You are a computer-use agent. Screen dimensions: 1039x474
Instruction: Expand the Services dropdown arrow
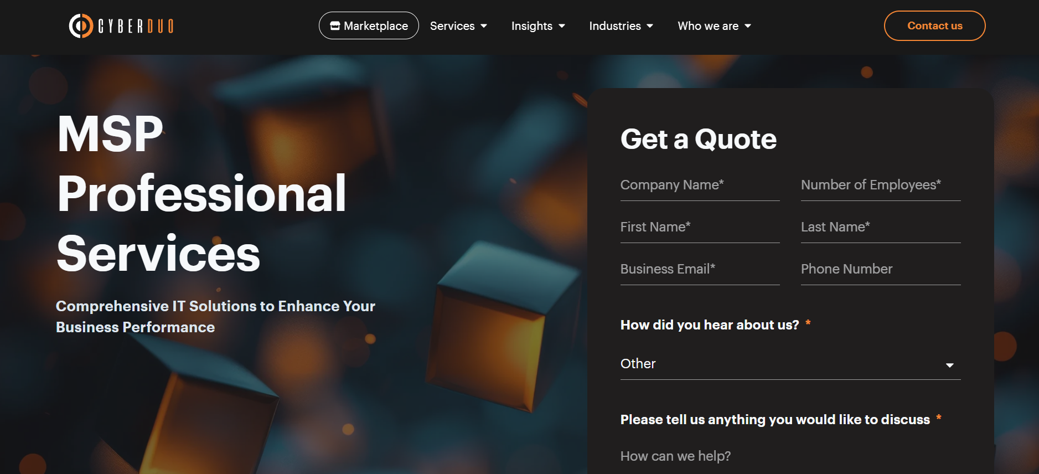point(484,26)
